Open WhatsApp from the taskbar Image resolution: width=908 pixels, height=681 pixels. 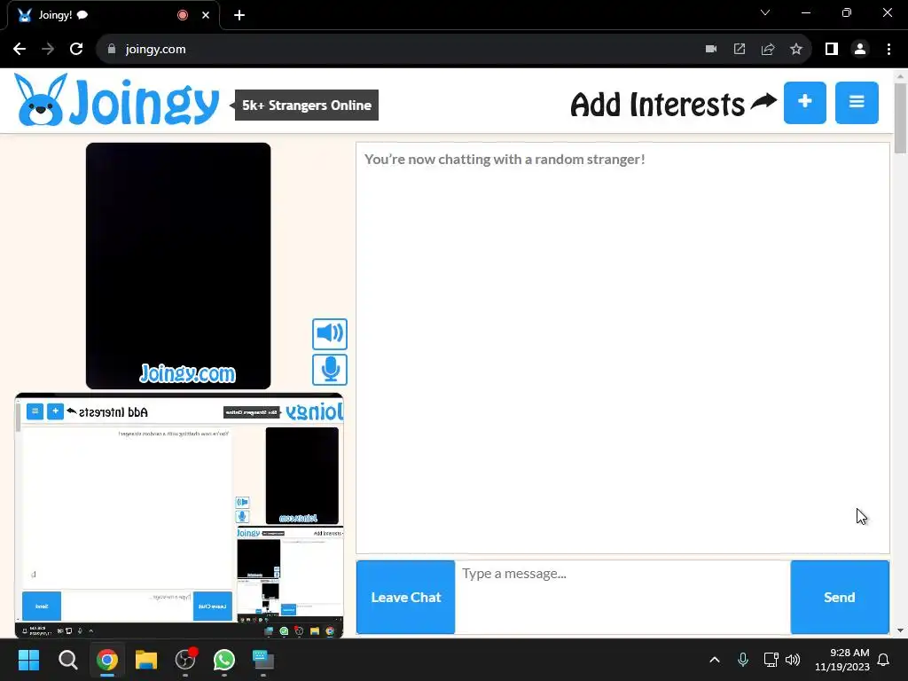click(224, 660)
